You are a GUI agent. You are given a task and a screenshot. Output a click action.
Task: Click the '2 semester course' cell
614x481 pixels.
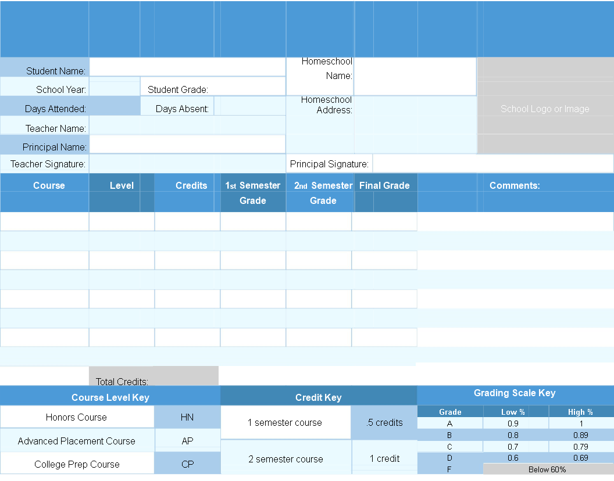[286, 458]
